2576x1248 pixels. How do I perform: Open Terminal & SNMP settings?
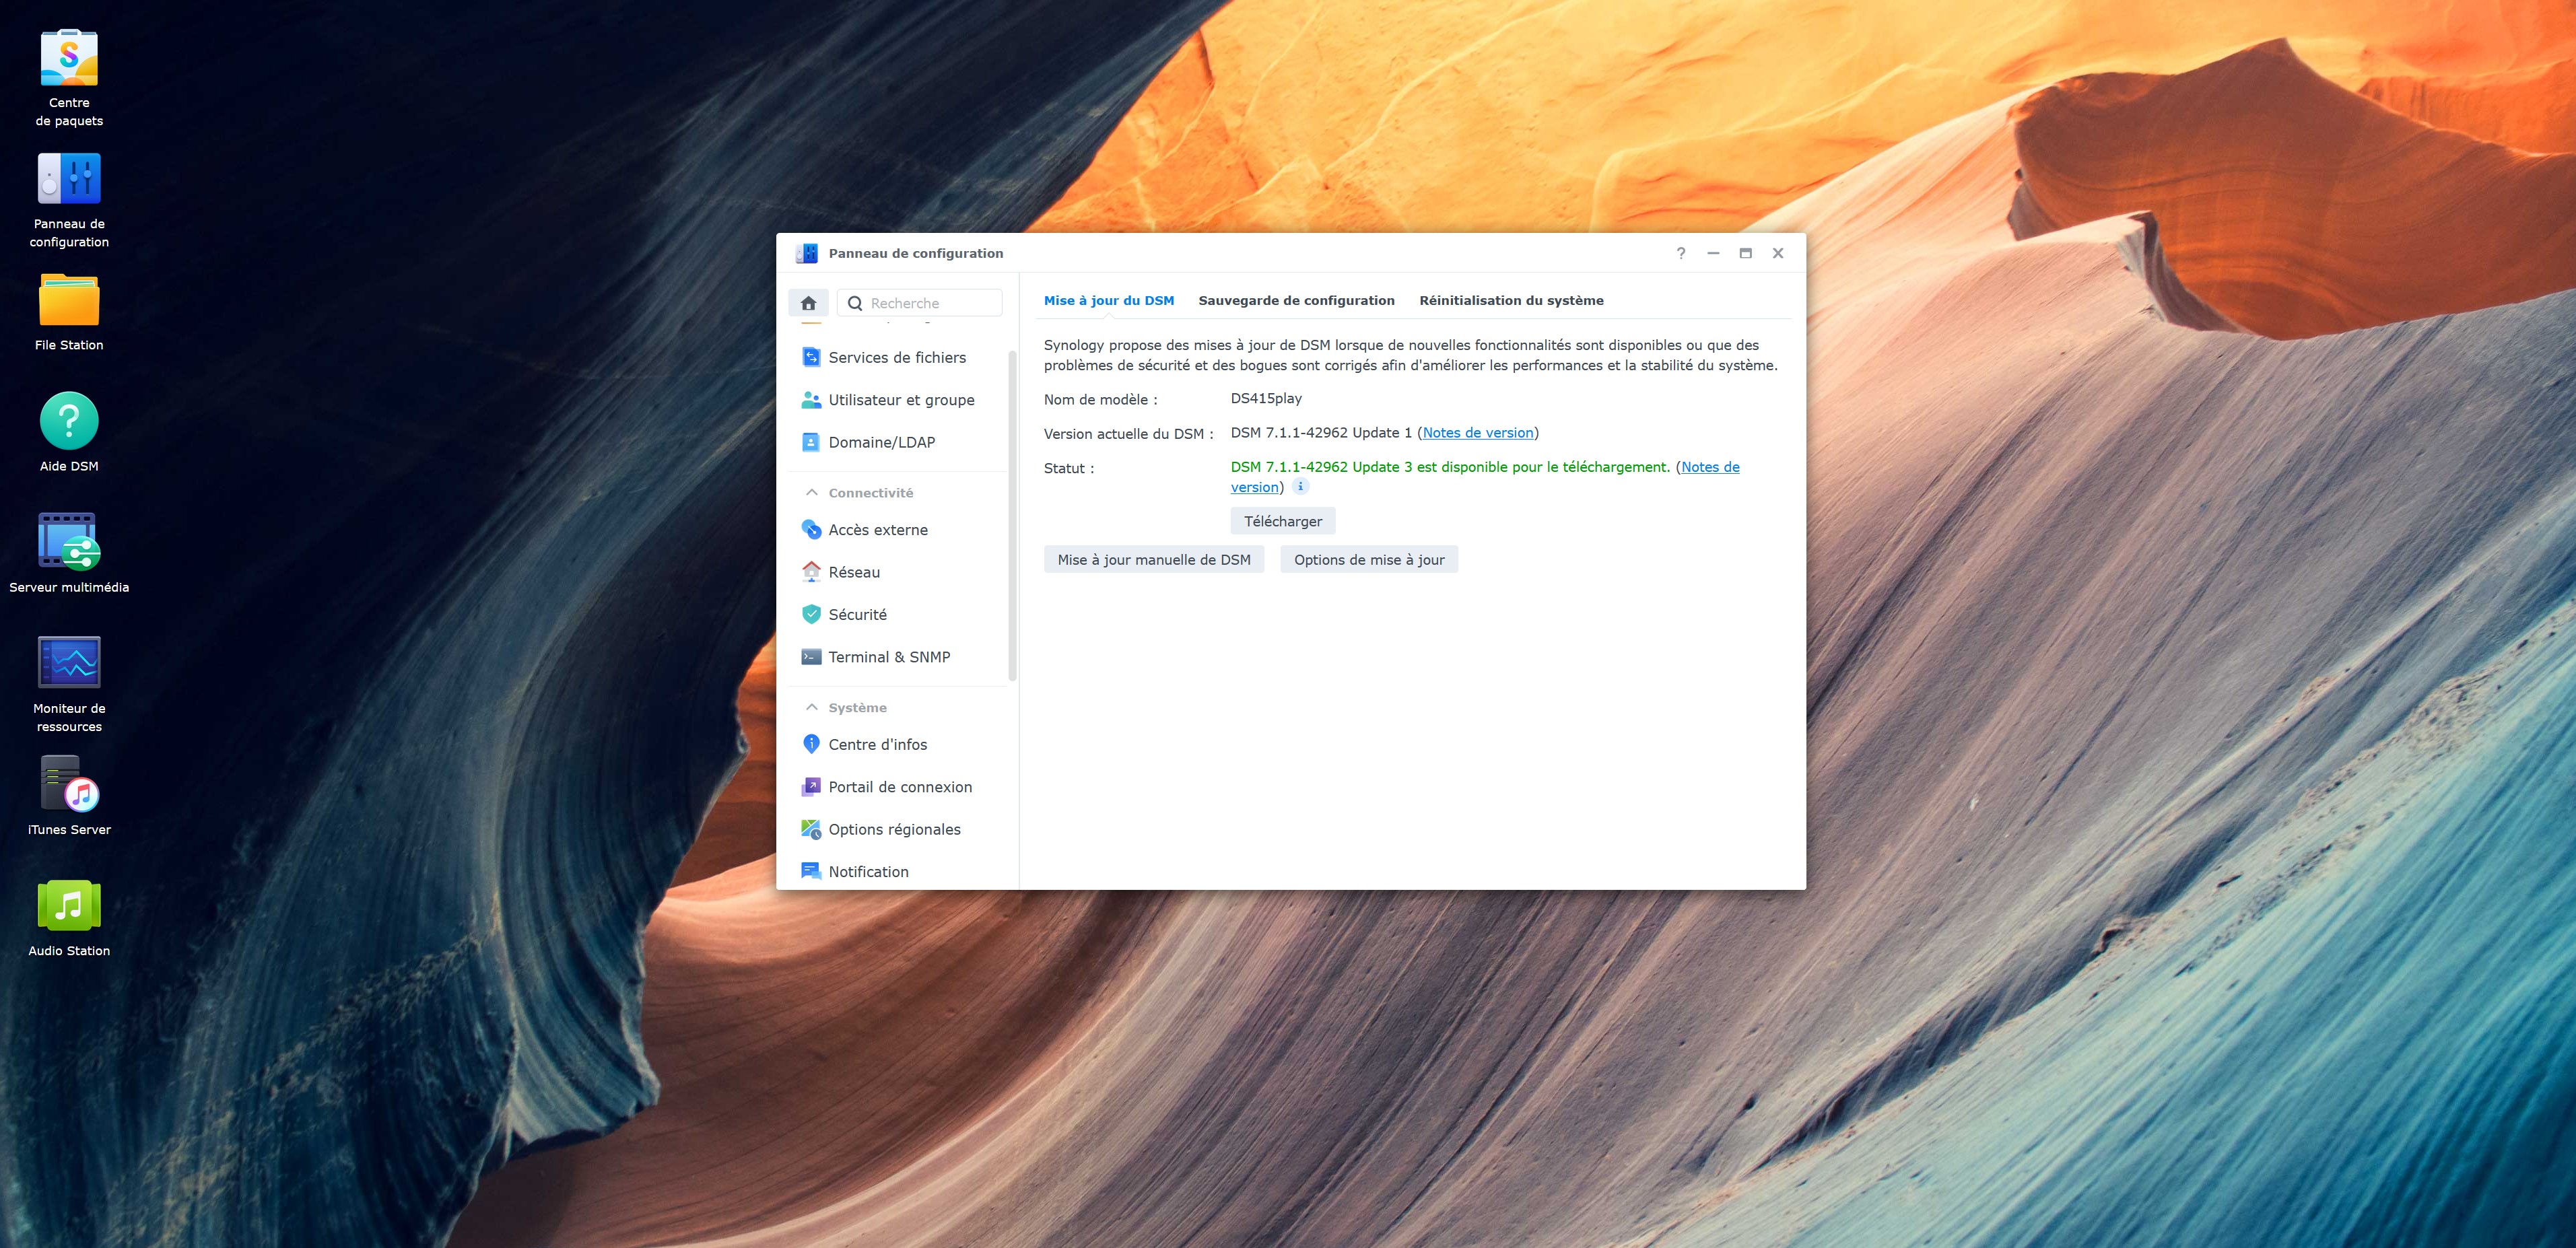[x=888, y=656]
